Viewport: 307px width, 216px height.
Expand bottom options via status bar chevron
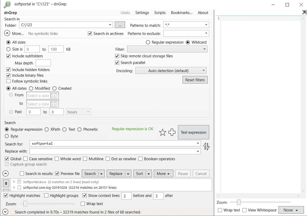[x=5, y=212]
